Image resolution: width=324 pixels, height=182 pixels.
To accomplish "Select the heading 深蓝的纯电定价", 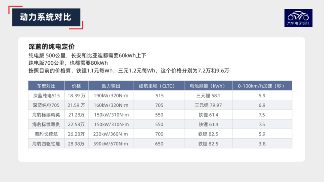I will [x=52, y=47].
